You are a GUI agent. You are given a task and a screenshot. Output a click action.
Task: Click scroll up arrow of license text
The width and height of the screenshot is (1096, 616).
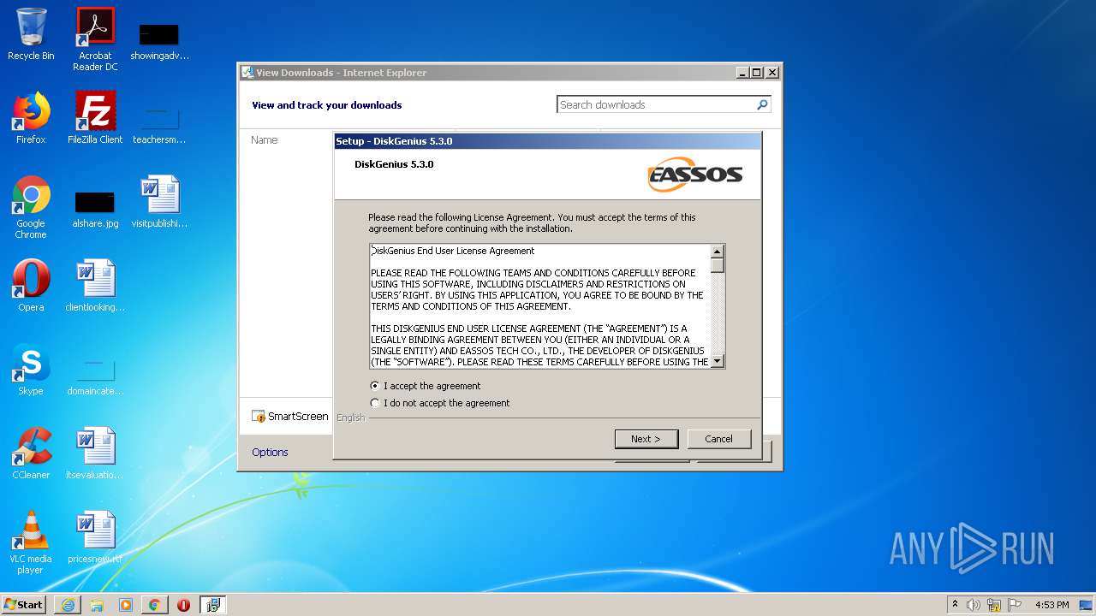718,251
